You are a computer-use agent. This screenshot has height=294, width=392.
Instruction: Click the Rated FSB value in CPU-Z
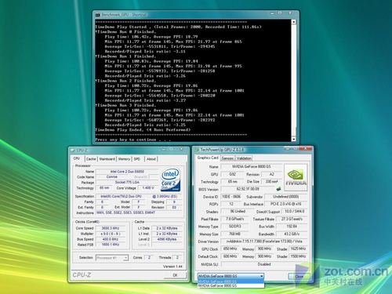(x=111, y=245)
